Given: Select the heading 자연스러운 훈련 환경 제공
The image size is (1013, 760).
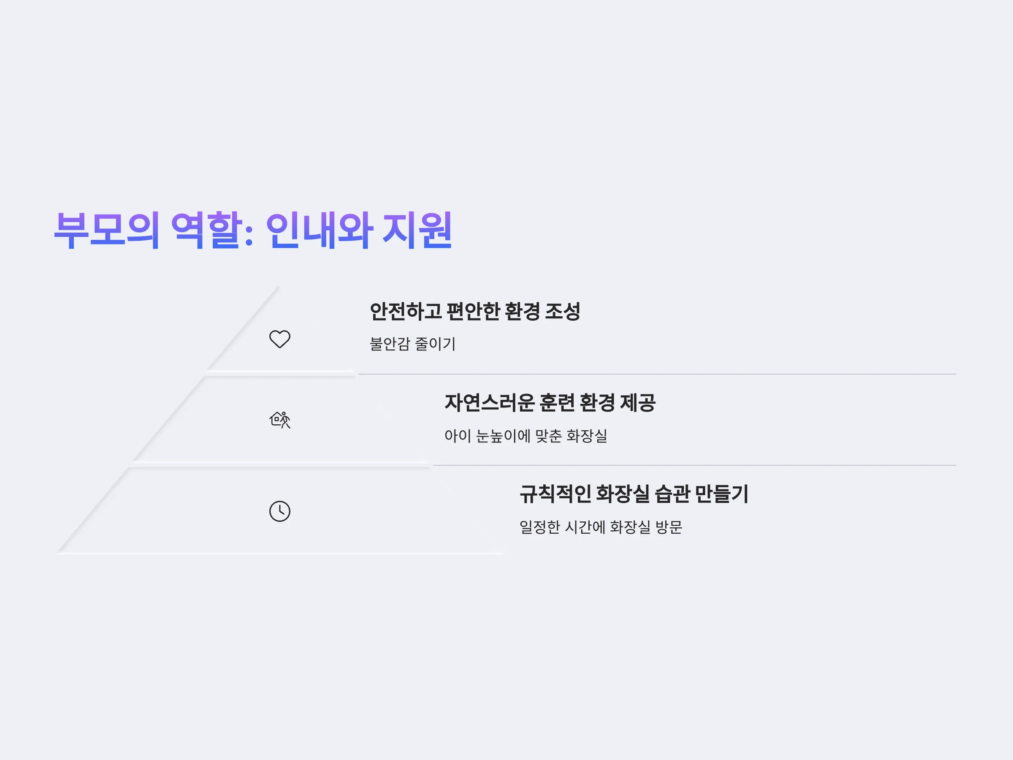Looking at the screenshot, I should click(550, 403).
